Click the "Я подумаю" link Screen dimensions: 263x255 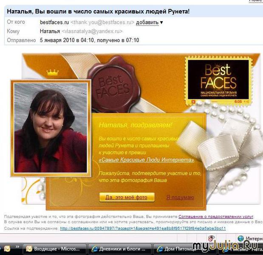coord(180,197)
